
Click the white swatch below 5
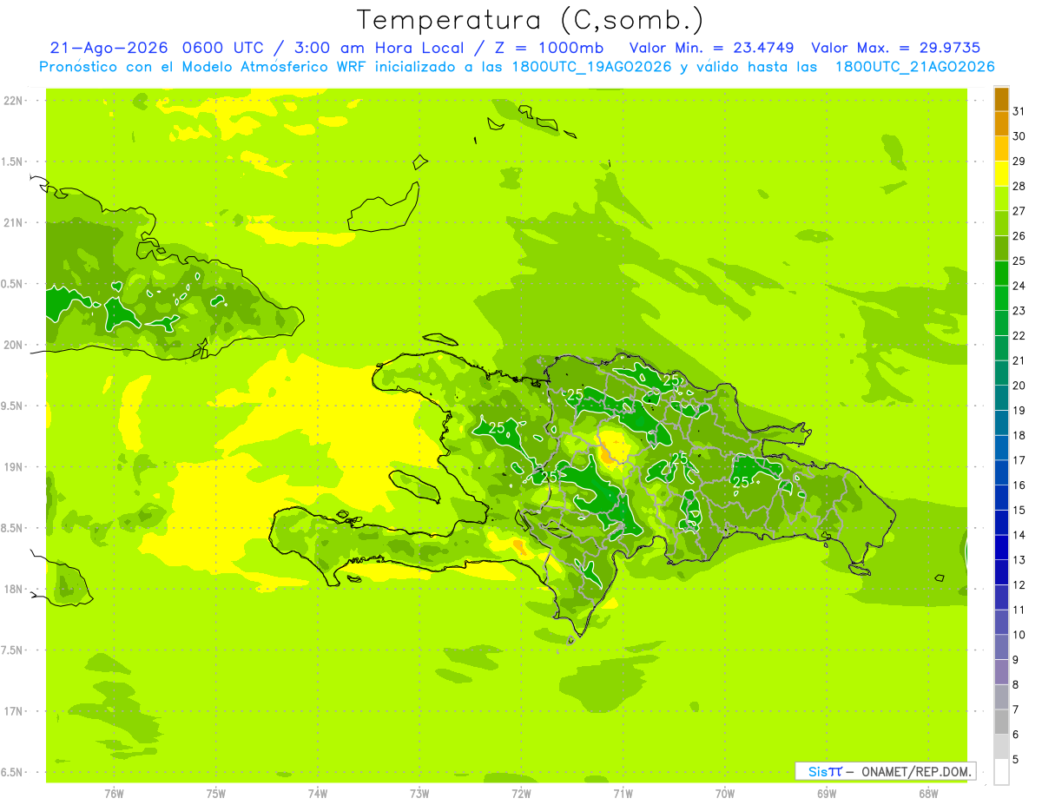coord(1001,772)
